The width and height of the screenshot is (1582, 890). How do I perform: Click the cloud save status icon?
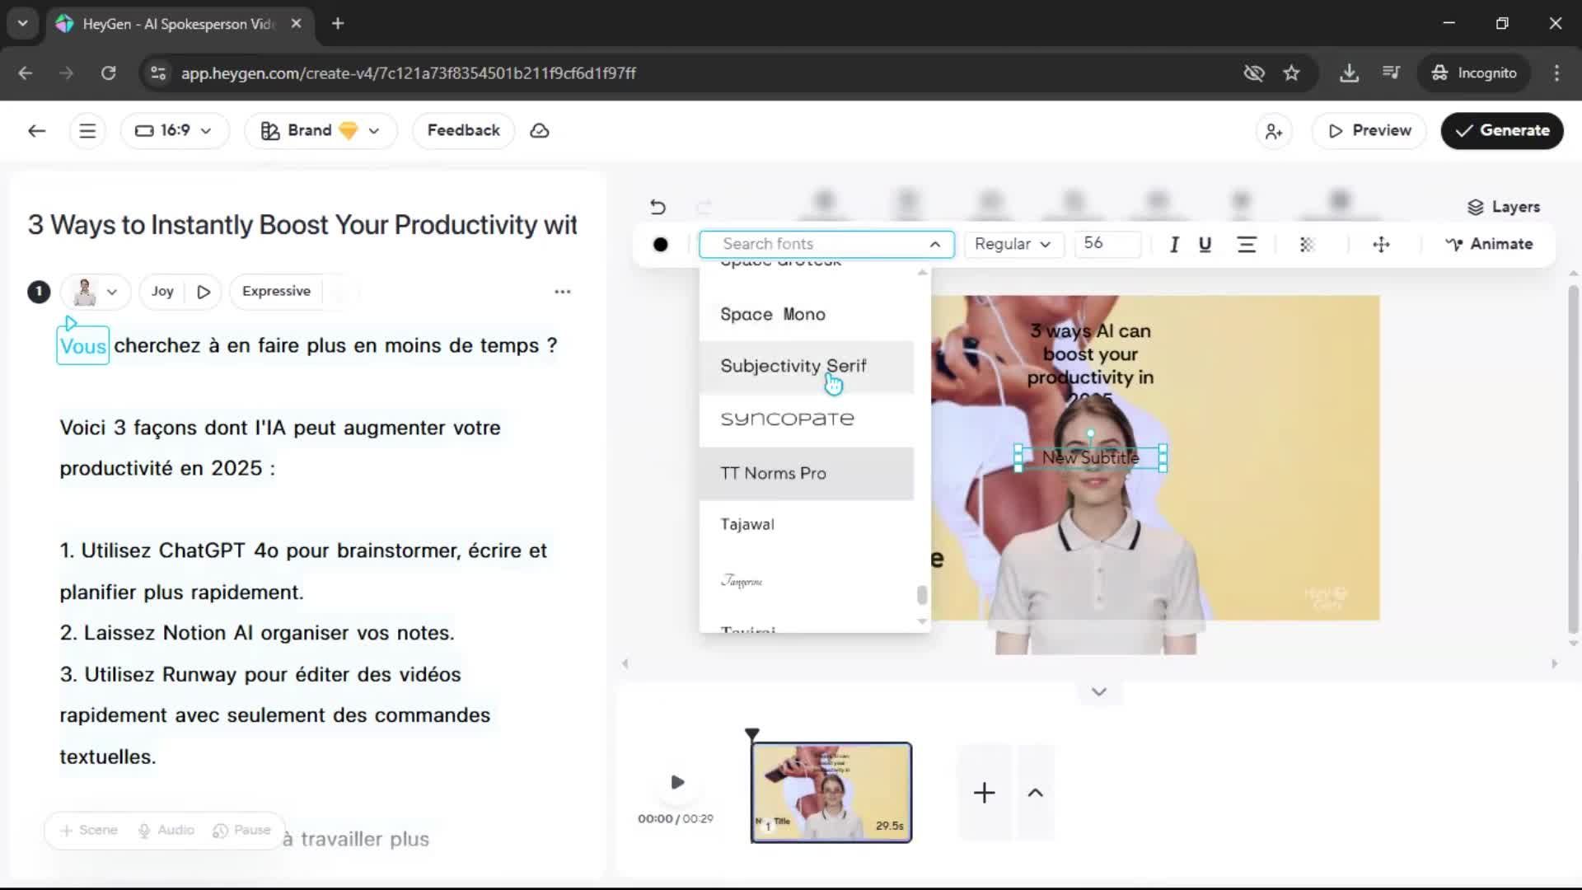point(540,131)
